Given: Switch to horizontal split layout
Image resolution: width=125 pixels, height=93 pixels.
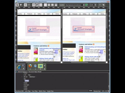Looking at the screenshot, I should coord(49,5).
